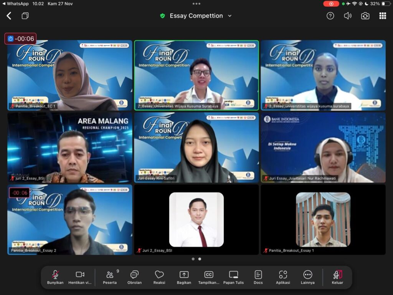
Task: Open the Papan Tulis whiteboard
Action: click(x=233, y=277)
